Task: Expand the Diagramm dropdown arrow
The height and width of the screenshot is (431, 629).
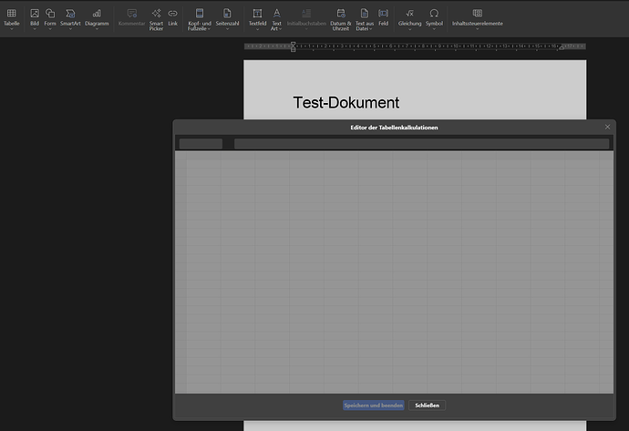Action: point(97,29)
